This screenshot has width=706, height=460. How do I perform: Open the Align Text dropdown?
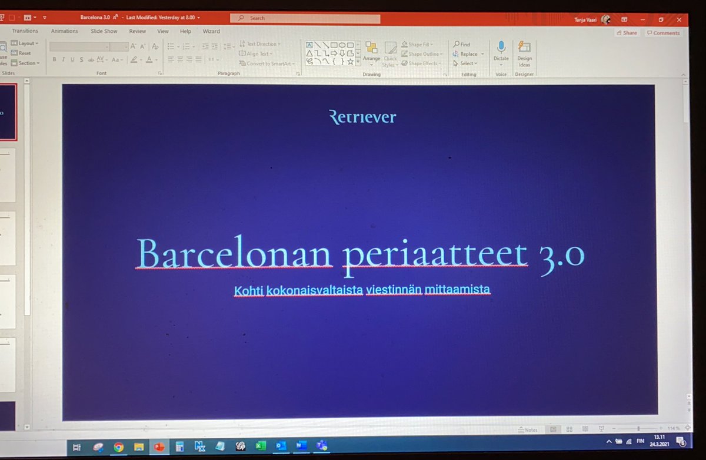click(x=256, y=53)
